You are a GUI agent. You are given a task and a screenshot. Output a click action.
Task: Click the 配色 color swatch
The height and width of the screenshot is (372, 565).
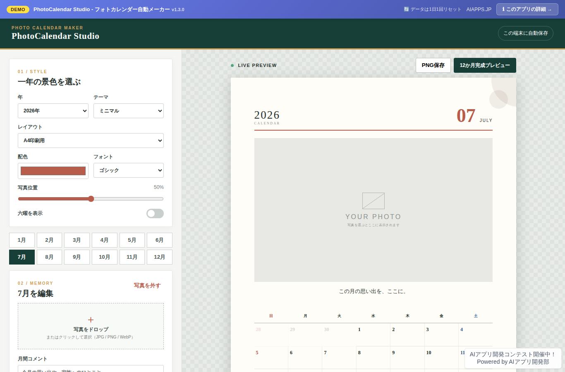53,171
